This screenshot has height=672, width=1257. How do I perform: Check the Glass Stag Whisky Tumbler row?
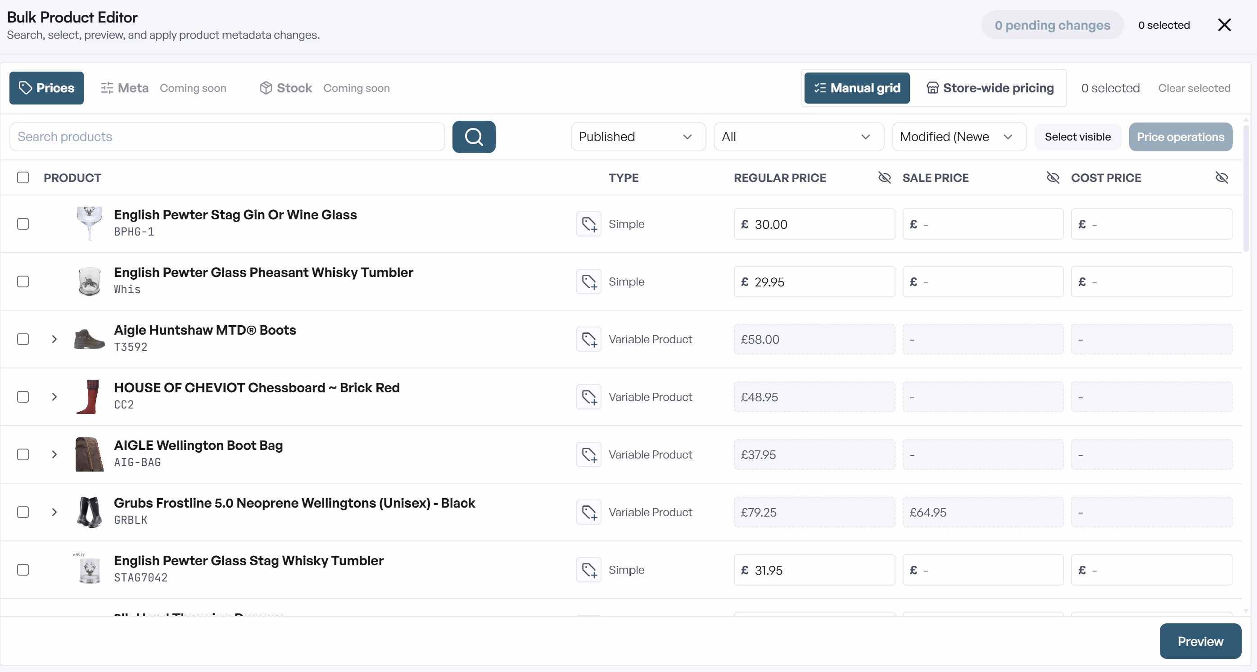[x=23, y=569]
